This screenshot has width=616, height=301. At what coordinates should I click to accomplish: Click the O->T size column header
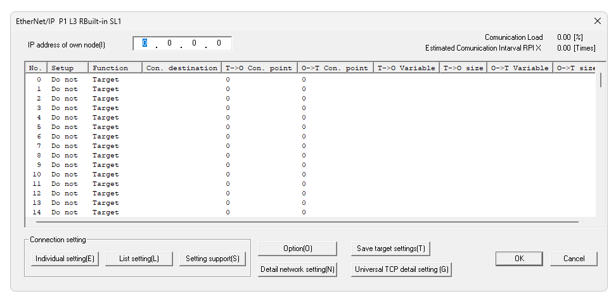574,68
